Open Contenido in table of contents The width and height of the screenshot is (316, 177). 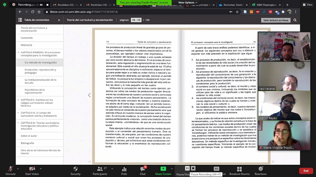point(39,38)
